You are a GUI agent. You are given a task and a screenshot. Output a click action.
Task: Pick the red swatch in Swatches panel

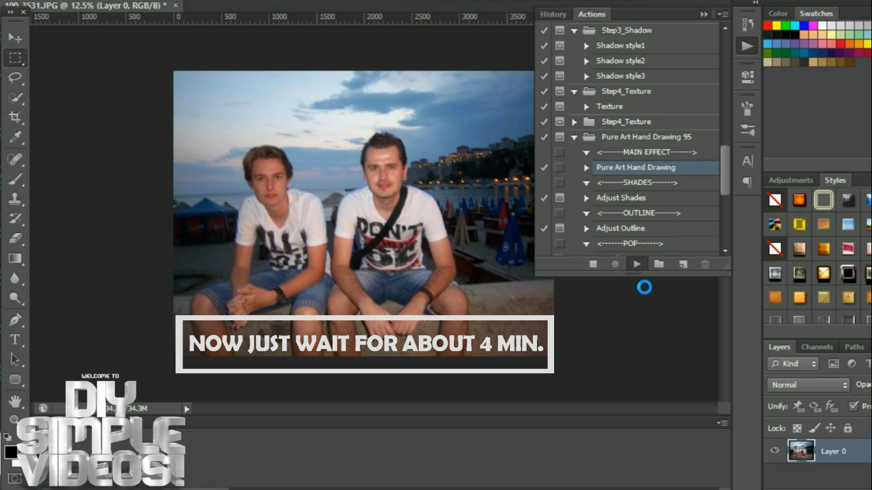(767, 26)
